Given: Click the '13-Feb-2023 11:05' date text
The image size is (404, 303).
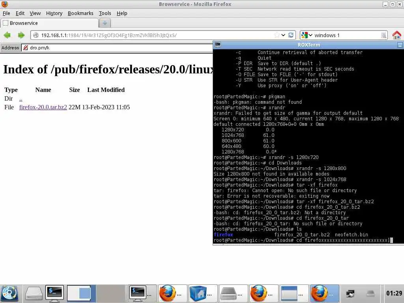Looking at the screenshot, I should [106, 107].
